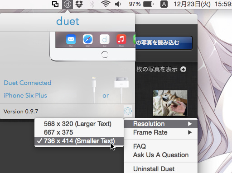Choose checked 736 x 414 (Smaller Text)
This screenshot has width=232, height=173.
coord(79,141)
